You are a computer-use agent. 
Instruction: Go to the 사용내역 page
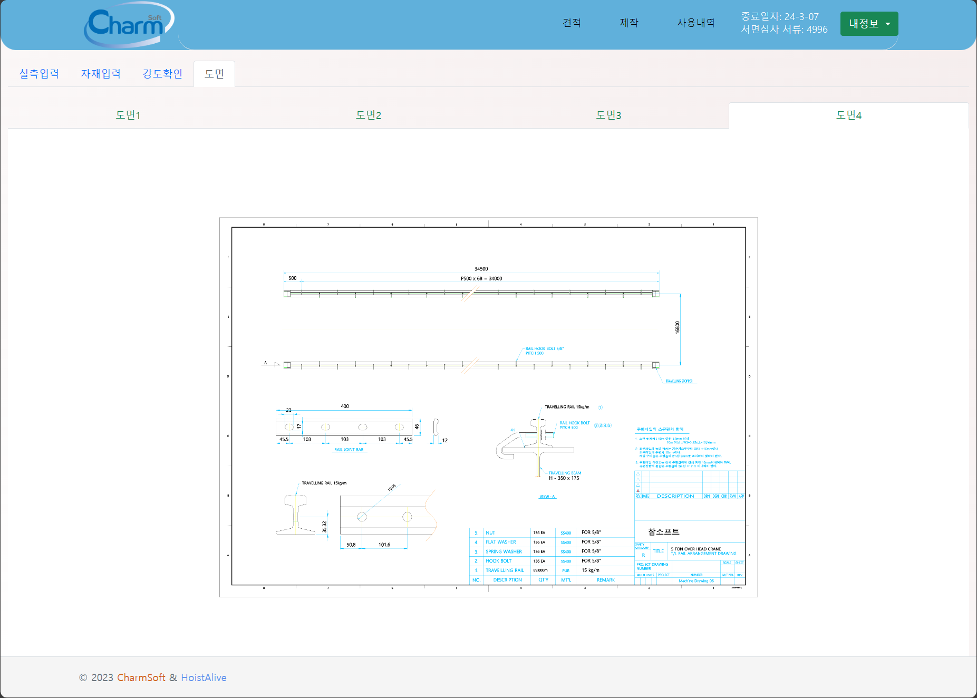click(695, 23)
